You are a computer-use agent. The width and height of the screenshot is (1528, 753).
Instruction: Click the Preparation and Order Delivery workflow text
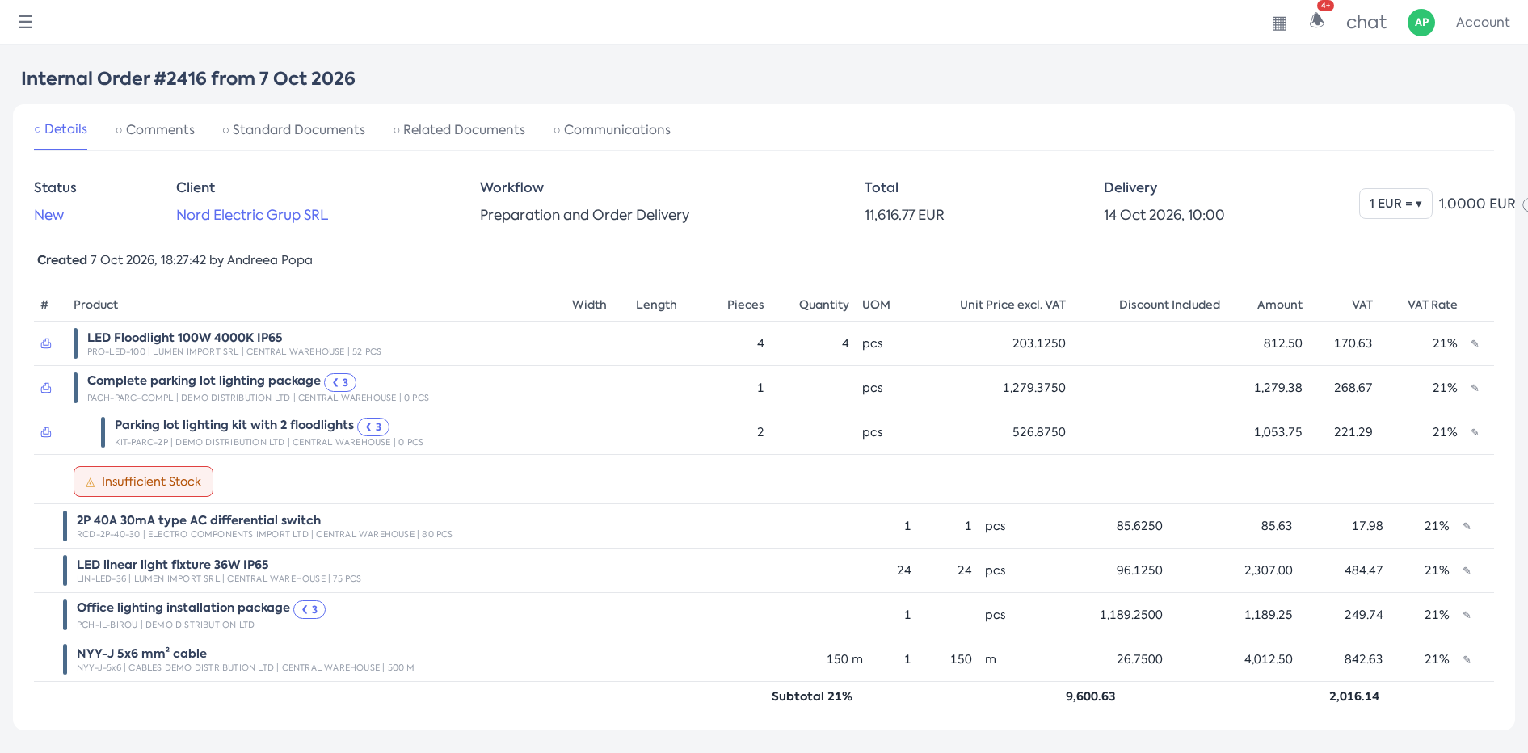pyautogui.click(x=584, y=215)
